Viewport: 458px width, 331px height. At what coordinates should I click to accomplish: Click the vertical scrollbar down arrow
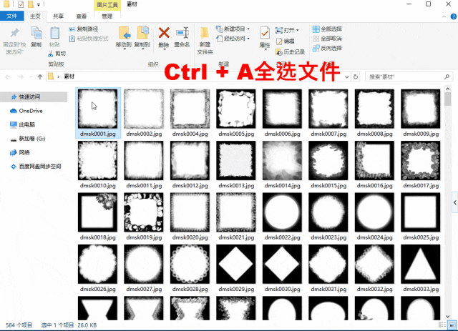[448, 317]
